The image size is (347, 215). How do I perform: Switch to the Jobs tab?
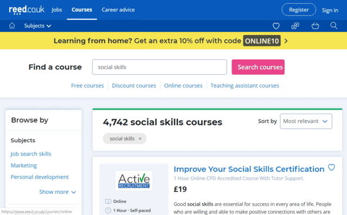(56, 10)
